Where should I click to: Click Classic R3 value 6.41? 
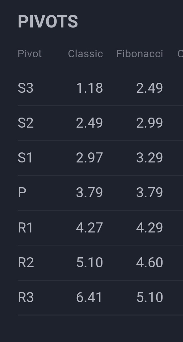(89, 297)
